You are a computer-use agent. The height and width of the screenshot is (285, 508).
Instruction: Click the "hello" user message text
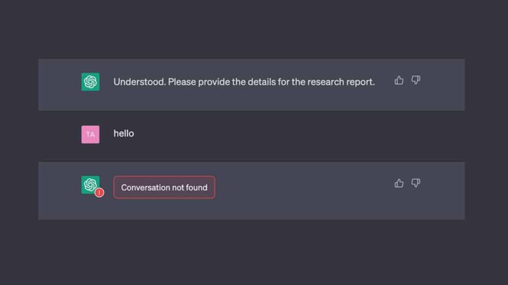[x=124, y=133]
